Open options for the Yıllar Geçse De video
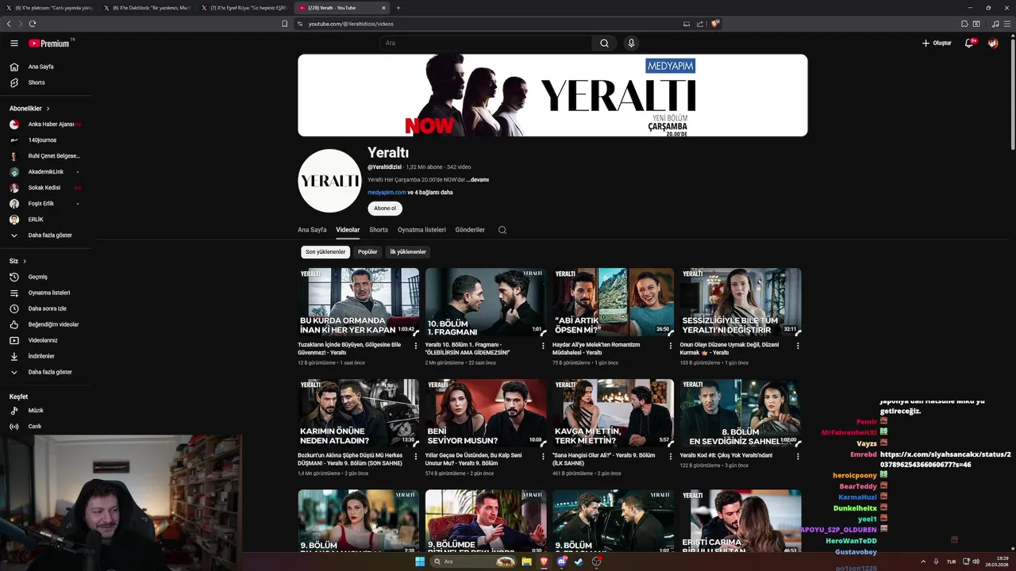The width and height of the screenshot is (1016, 571). (543, 457)
